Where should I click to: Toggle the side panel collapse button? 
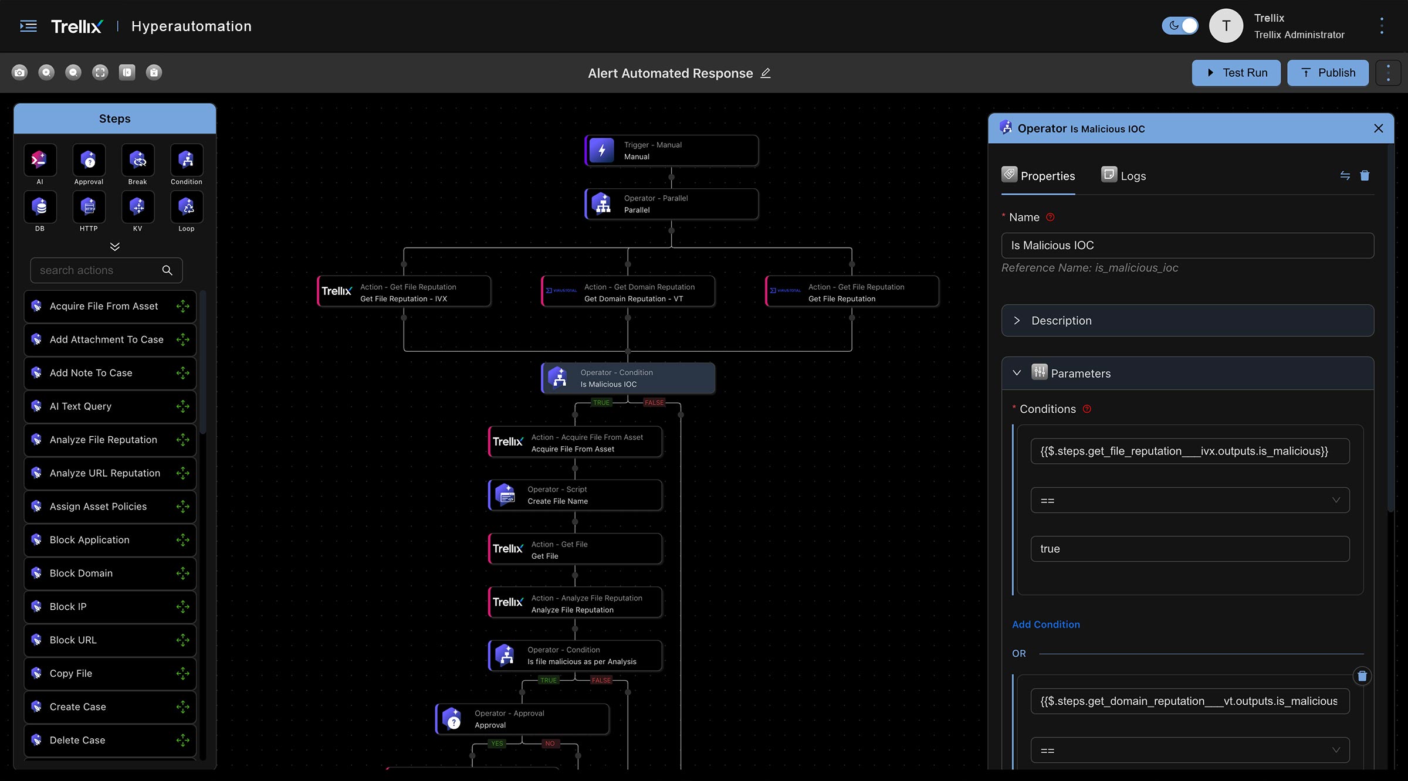coord(127,72)
